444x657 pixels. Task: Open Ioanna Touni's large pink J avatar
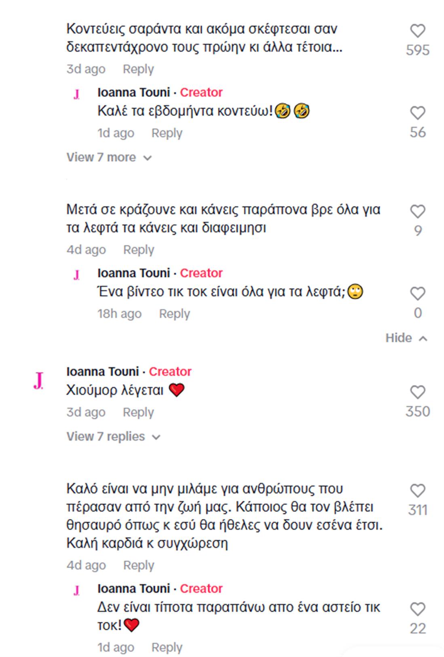[38, 380]
